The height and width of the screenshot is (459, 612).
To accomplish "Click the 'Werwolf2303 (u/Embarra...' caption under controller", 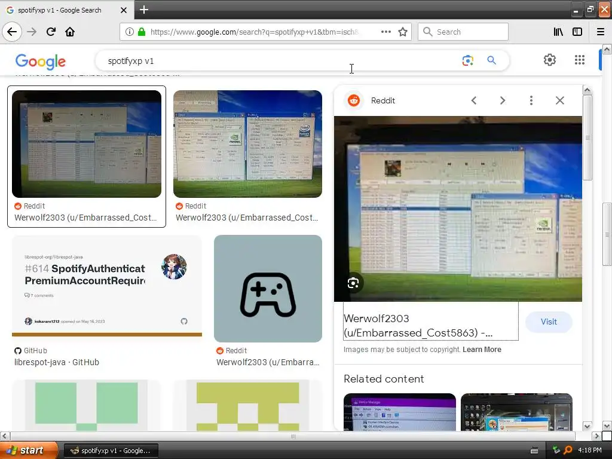I will pyautogui.click(x=268, y=363).
